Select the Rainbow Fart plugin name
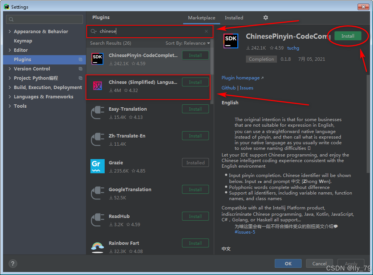This screenshot has width=373, height=275. [x=124, y=243]
